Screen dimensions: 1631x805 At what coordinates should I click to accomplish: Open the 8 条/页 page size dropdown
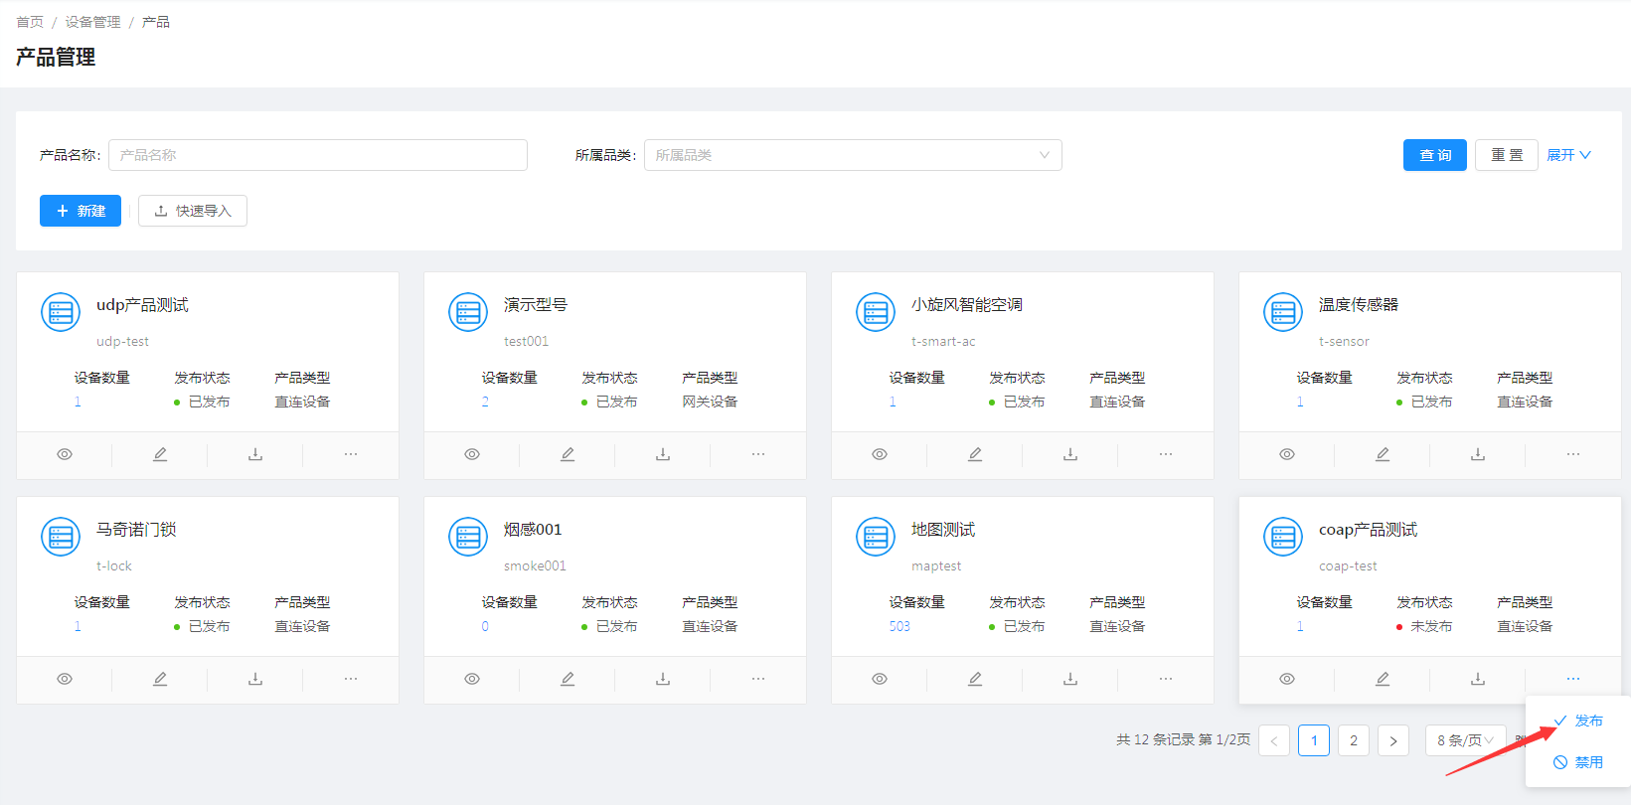click(1465, 740)
